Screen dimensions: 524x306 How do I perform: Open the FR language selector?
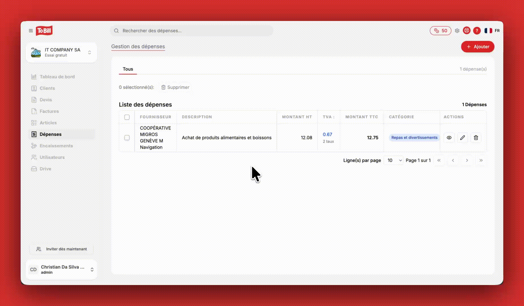[492, 31]
